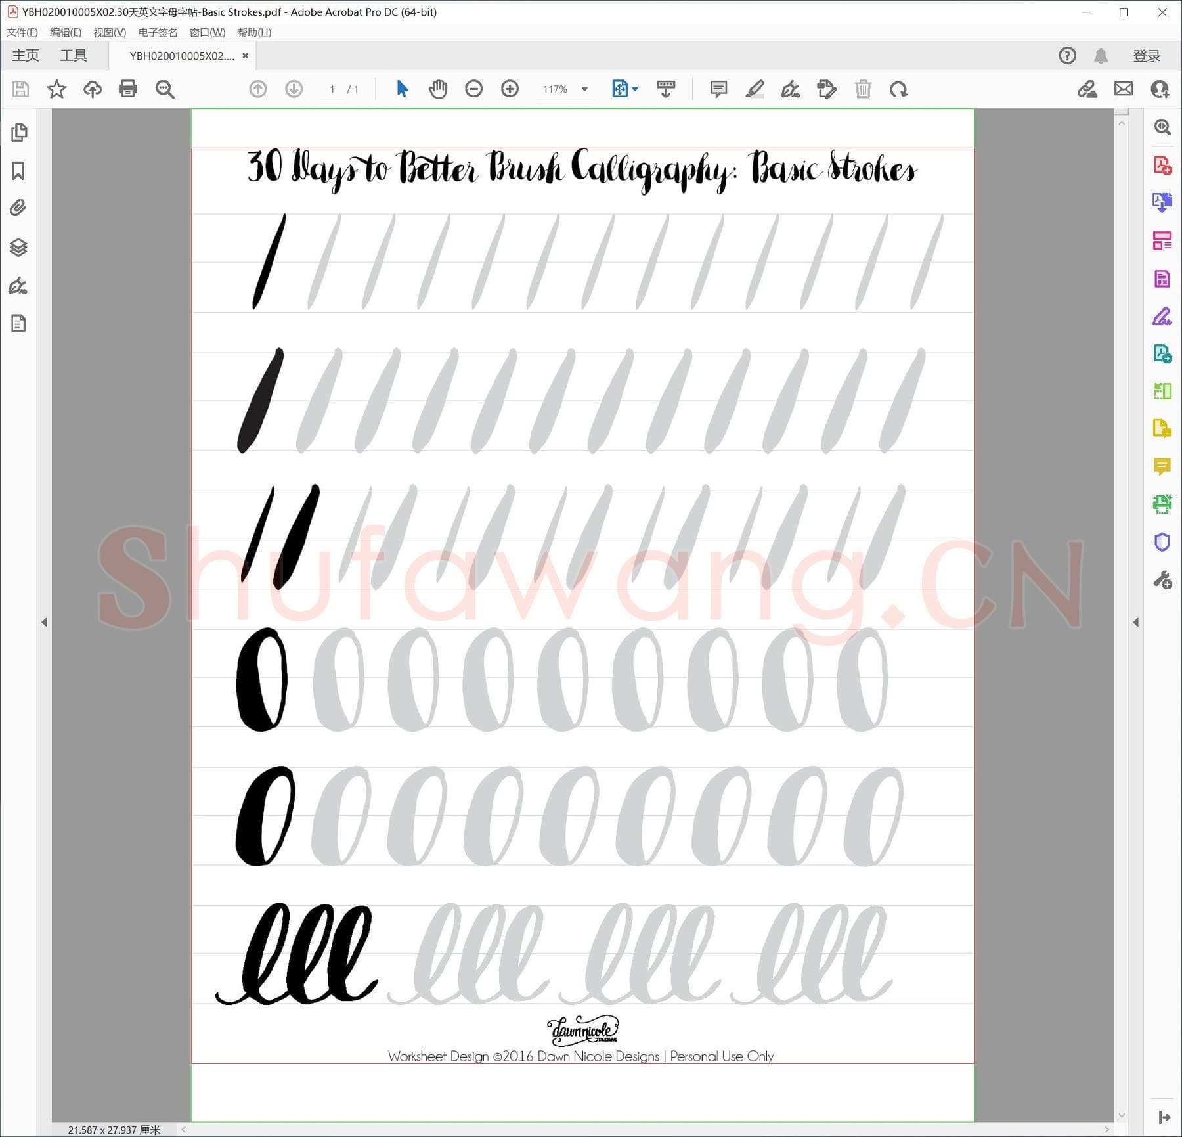Viewport: 1182px width, 1137px height.
Task: Zoom out with the minus button
Action: tap(473, 89)
